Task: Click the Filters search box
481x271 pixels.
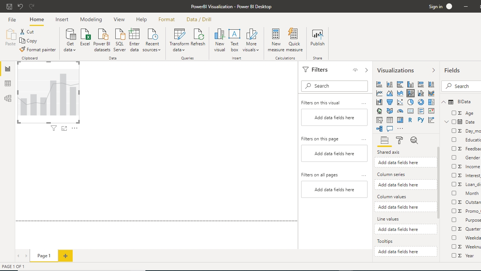Action: tap(334, 86)
